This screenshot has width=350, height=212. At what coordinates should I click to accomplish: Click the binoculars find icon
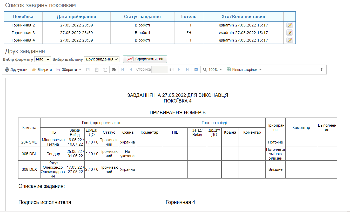(113, 70)
